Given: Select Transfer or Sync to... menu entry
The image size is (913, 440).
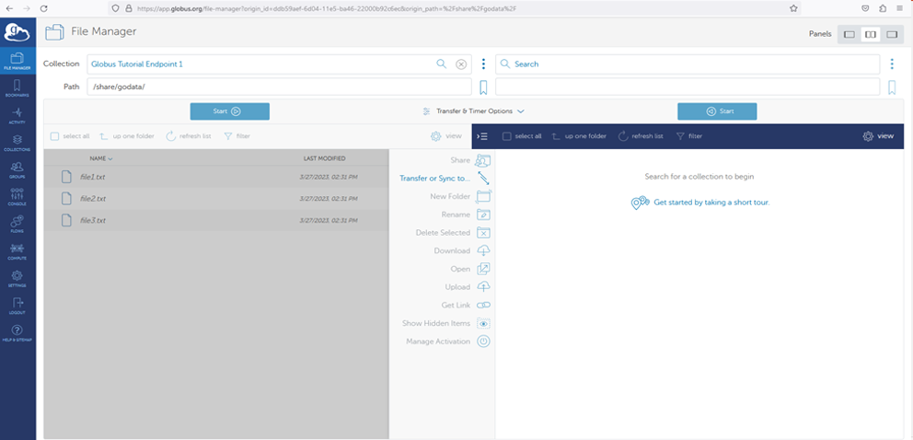Looking at the screenshot, I should point(434,179).
